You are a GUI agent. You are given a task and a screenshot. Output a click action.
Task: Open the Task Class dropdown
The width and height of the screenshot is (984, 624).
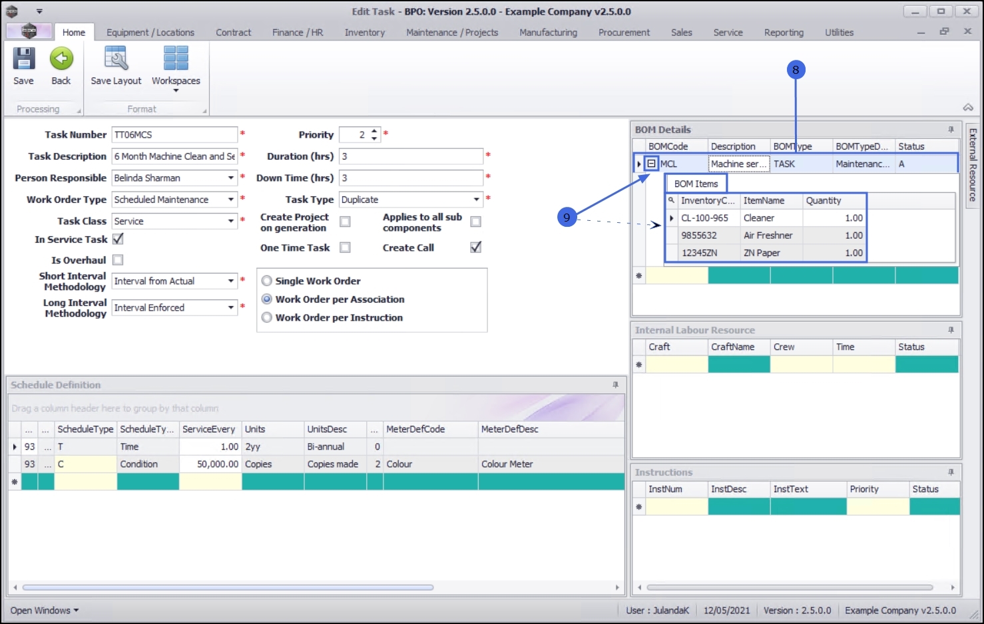231,221
